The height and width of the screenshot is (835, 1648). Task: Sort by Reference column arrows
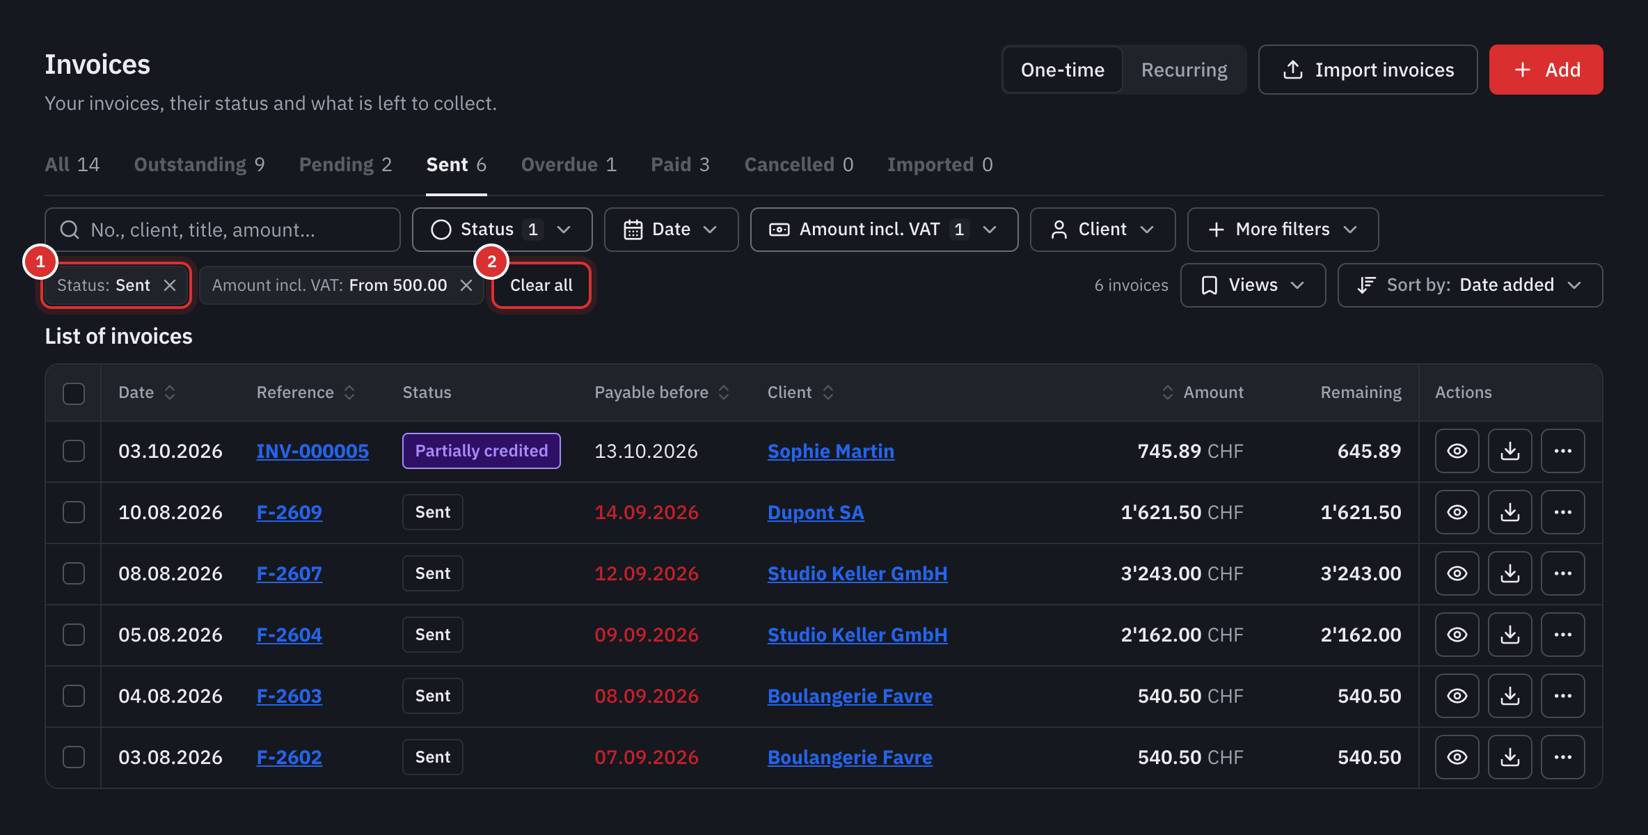click(x=349, y=392)
